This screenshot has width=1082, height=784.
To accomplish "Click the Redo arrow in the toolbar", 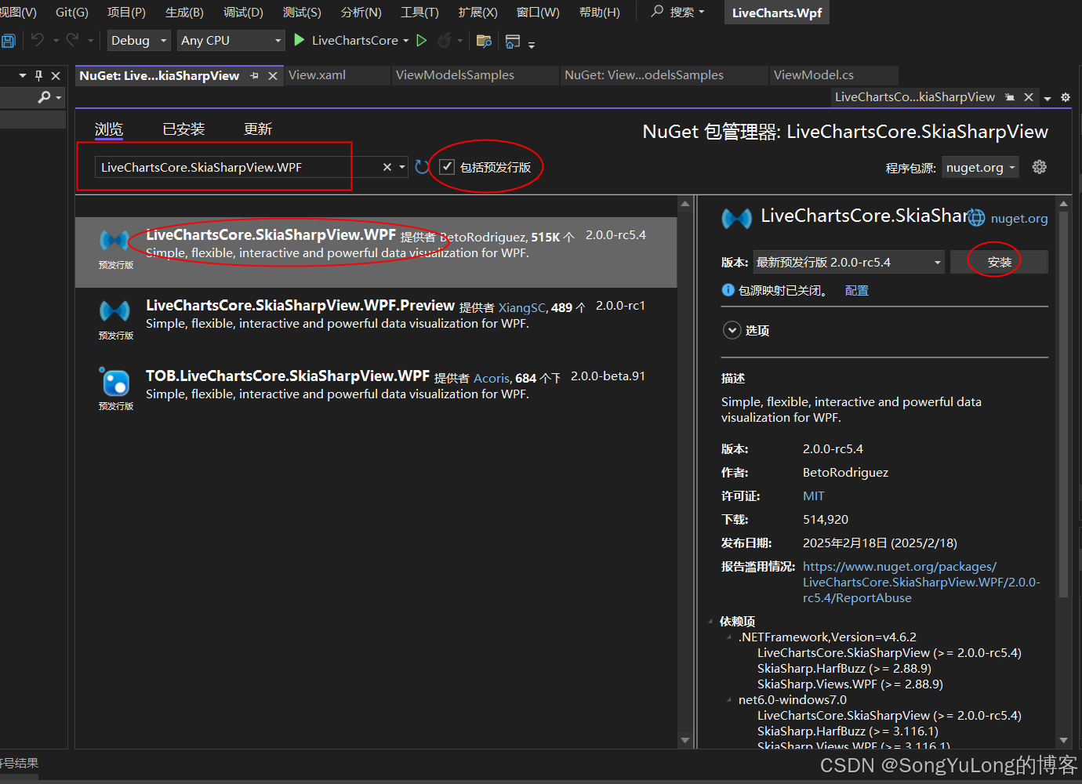I will click(73, 40).
